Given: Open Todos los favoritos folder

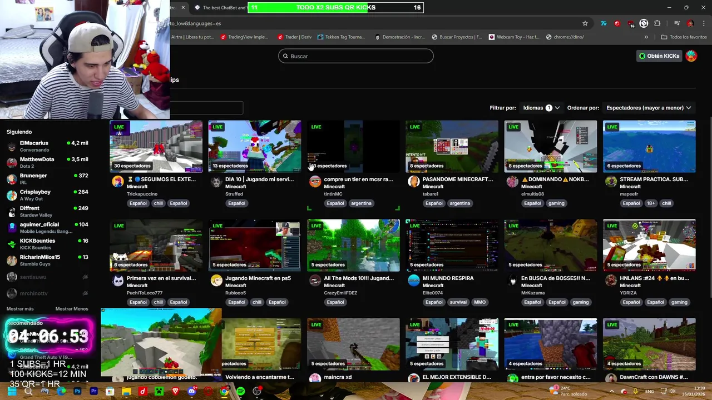Looking at the screenshot, I should click(684, 37).
